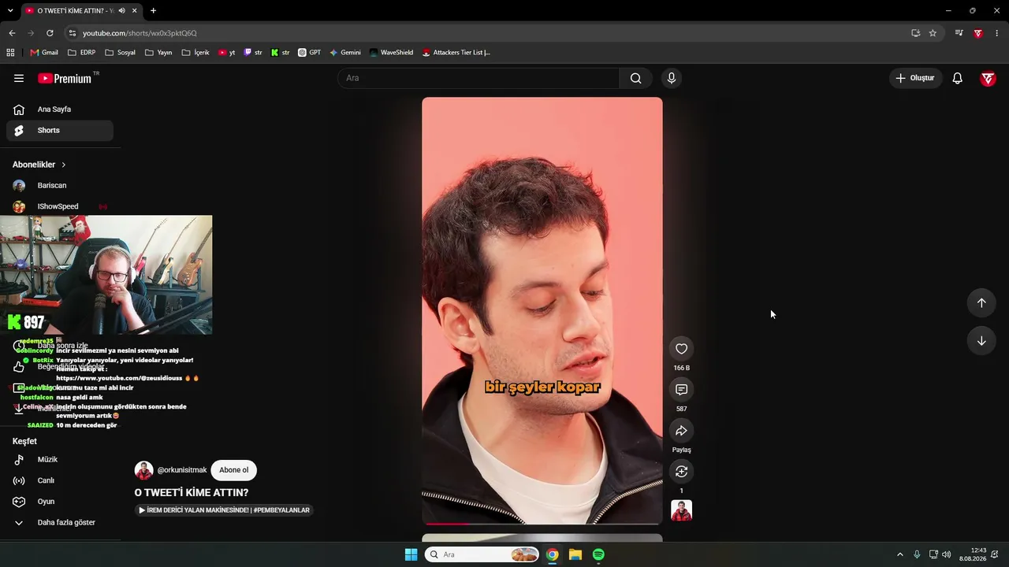Open the yt bookmark
The height and width of the screenshot is (567, 1009).
[x=227, y=53]
